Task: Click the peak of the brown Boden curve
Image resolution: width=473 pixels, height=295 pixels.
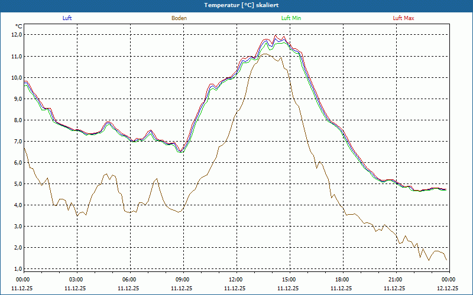Action: coord(265,54)
